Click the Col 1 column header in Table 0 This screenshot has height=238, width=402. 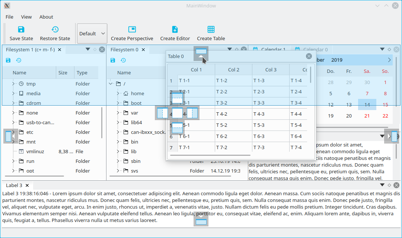pos(196,69)
